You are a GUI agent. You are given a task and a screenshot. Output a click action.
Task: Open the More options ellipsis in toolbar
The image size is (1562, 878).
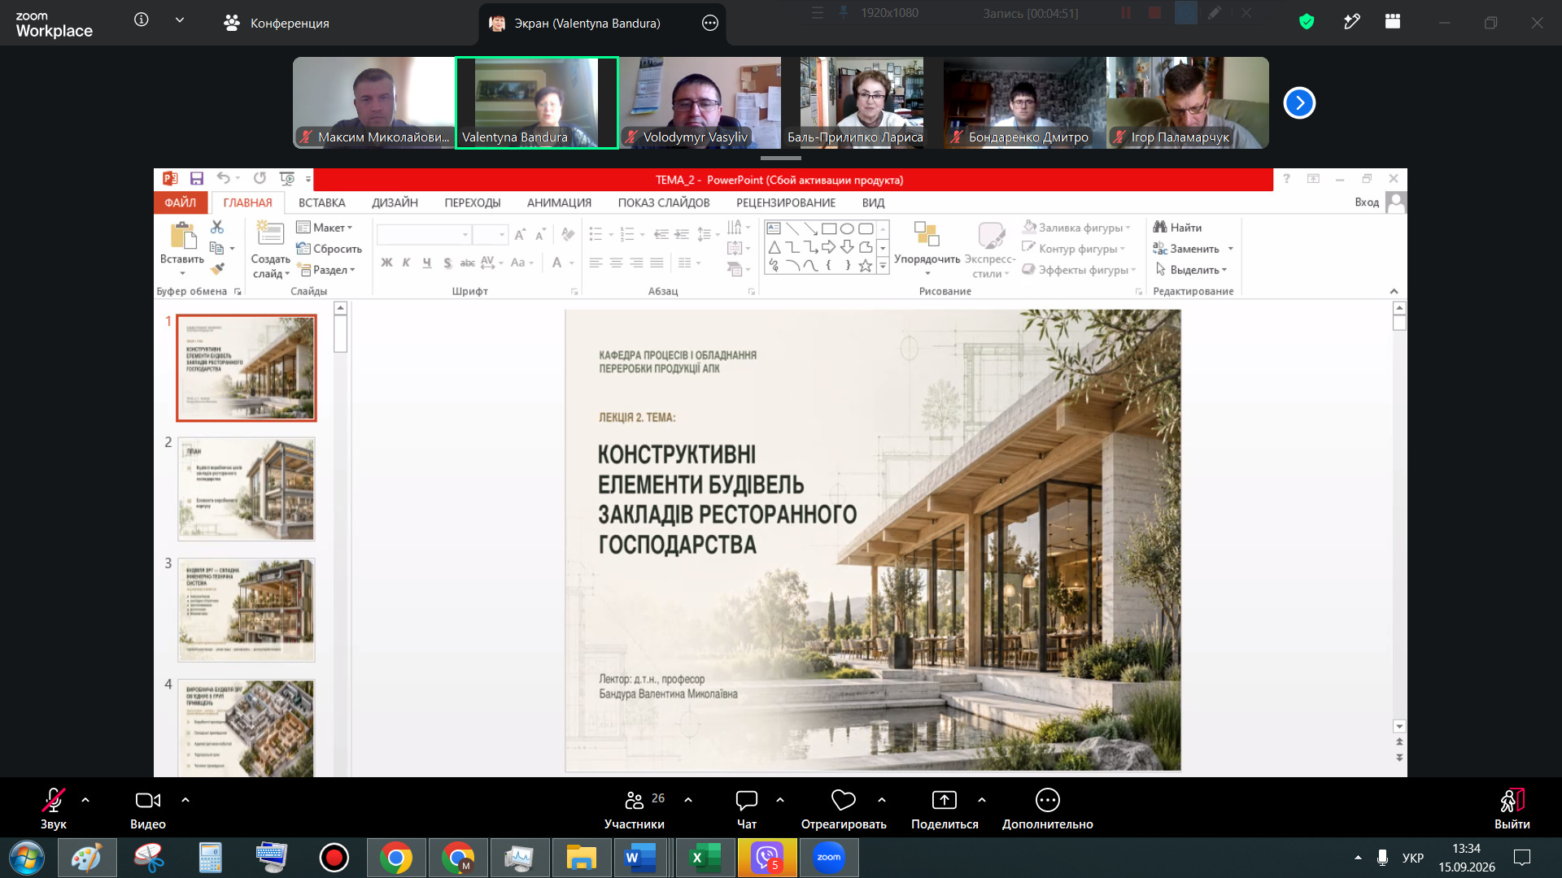click(x=1047, y=801)
